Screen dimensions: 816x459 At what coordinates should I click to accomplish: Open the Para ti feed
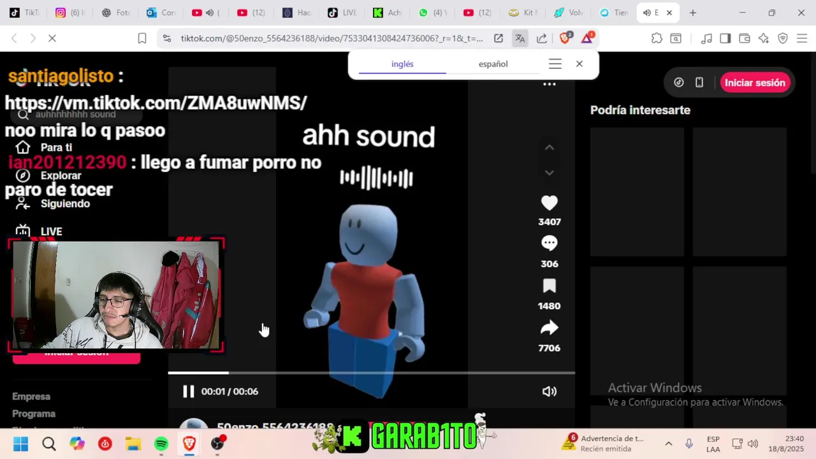click(56, 147)
